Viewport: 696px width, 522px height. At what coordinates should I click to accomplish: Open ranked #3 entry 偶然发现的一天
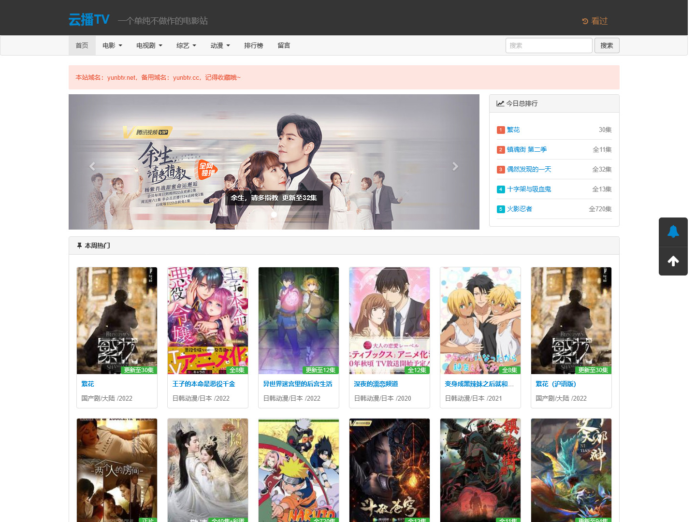tap(529, 169)
